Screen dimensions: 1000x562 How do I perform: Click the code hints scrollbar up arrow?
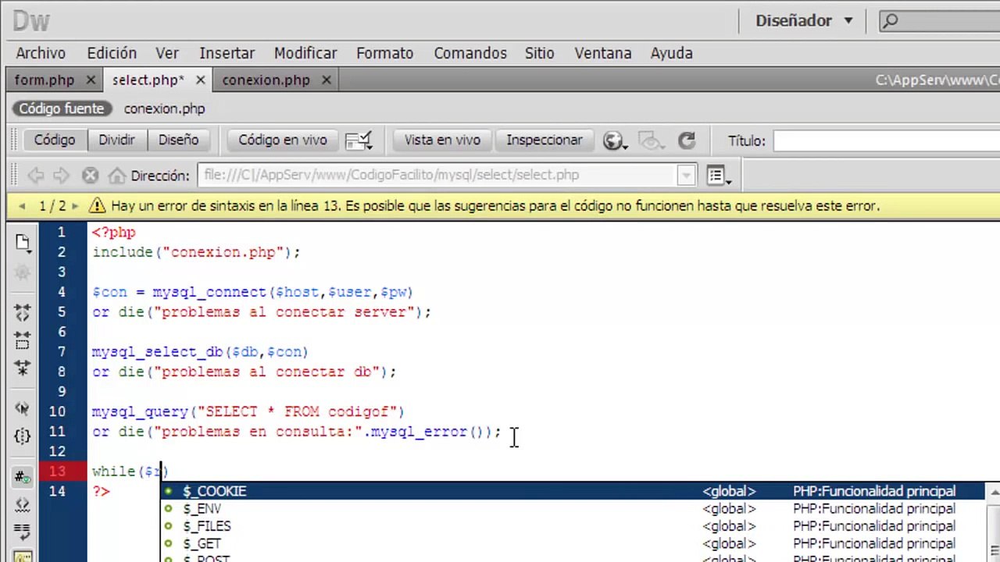pyautogui.click(x=994, y=491)
